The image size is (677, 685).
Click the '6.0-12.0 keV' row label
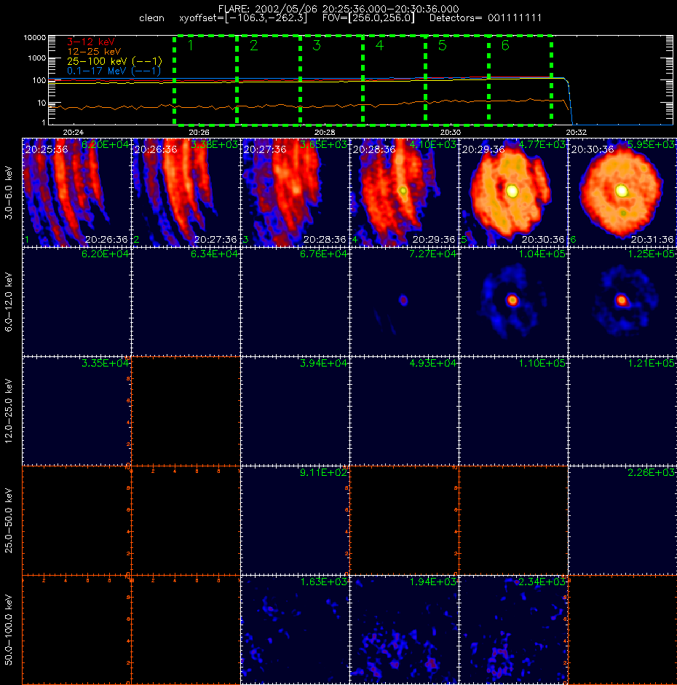(x=9, y=302)
